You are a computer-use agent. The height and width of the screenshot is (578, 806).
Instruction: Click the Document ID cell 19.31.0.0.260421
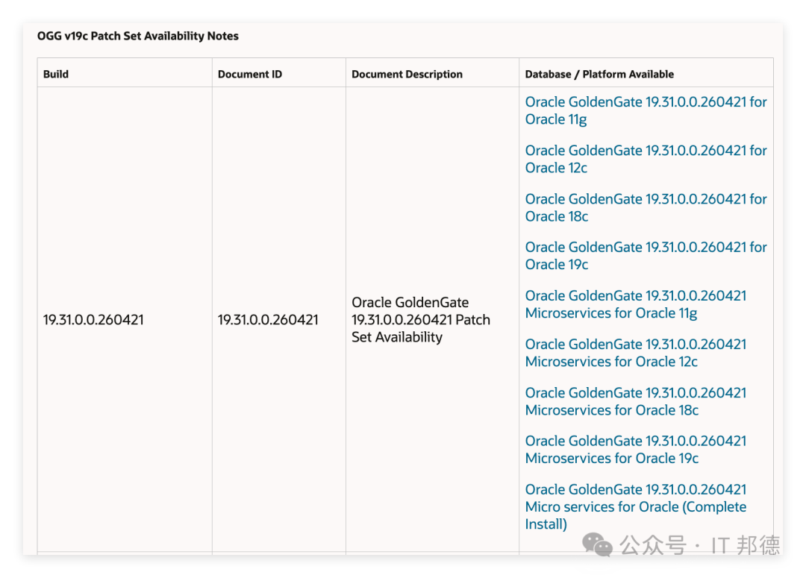pyautogui.click(x=269, y=319)
